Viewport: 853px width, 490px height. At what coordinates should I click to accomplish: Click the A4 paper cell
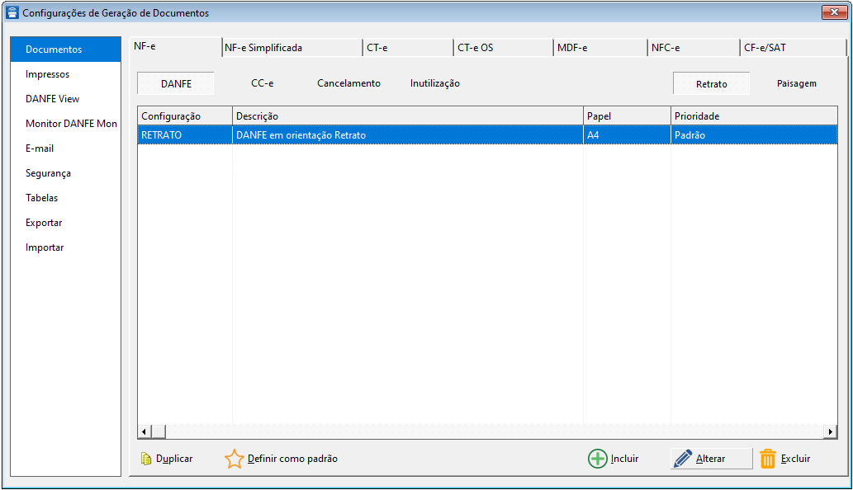coord(627,135)
